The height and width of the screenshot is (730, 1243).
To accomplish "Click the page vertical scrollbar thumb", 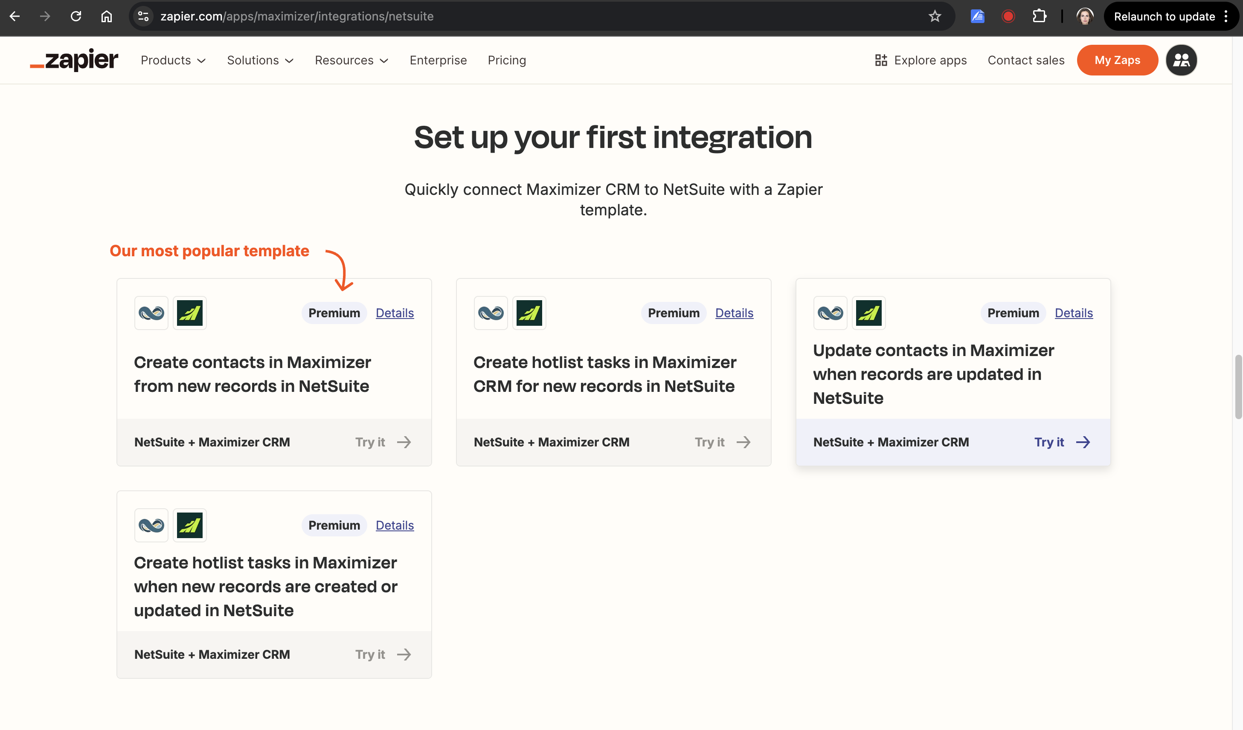I will (1238, 387).
